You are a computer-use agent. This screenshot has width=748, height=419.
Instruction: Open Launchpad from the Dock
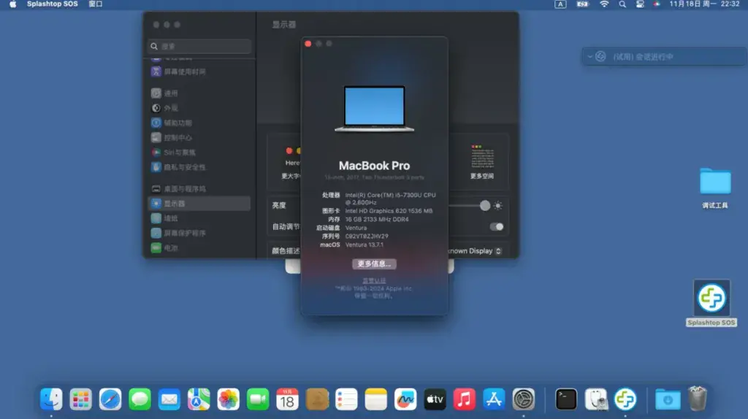coord(80,399)
